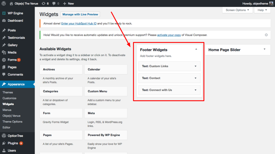Select the Pages available widget
This screenshot has height=154, width=275.
pyautogui.click(x=61, y=135)
